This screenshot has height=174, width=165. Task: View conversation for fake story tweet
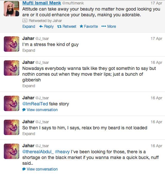42,110
